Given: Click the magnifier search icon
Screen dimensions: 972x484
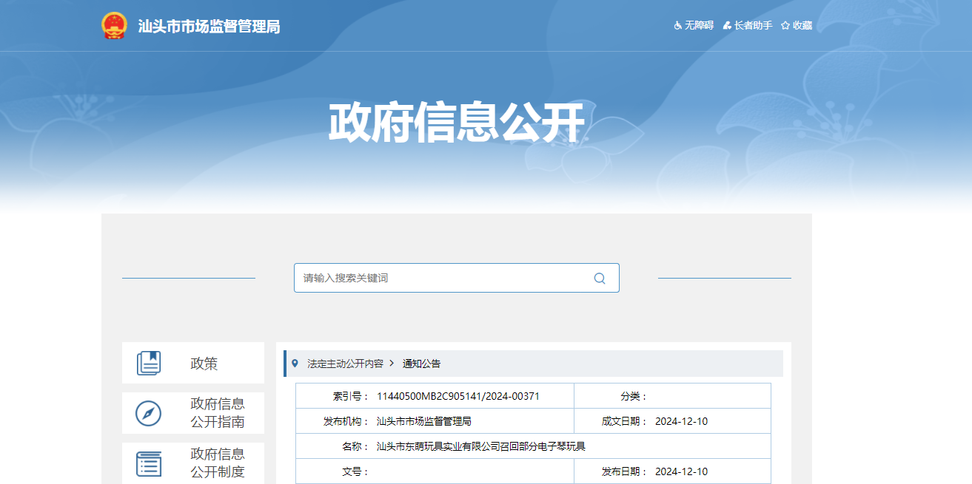Looking at the screenshot, I should pyautogui.click(x=600, y=278).
